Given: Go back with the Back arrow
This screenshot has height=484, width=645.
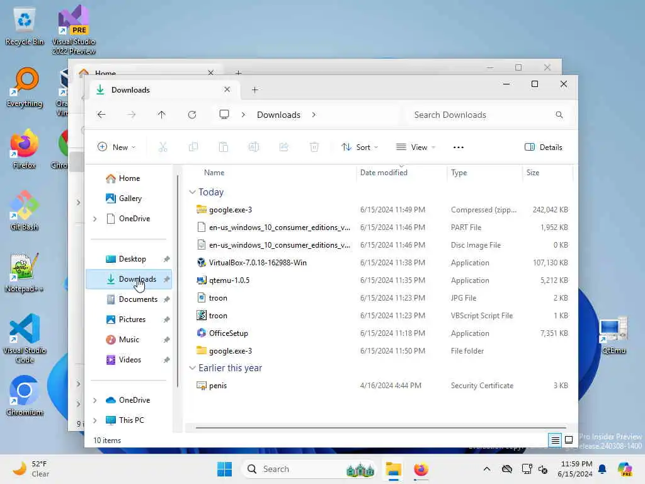Looking at the screenshot, I should click(x=101, y=115).
